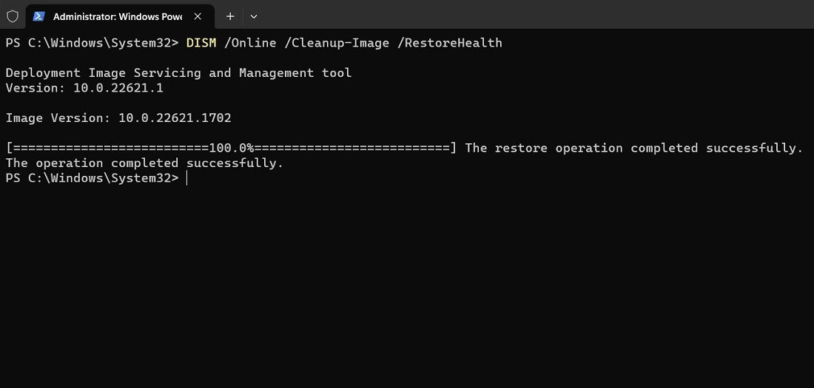The height and width of the screenshot is (388, 814).
Task: Click the first PS C:\Windows\System32> prompt
Action: pyautogui.click(x=92, y=43)
